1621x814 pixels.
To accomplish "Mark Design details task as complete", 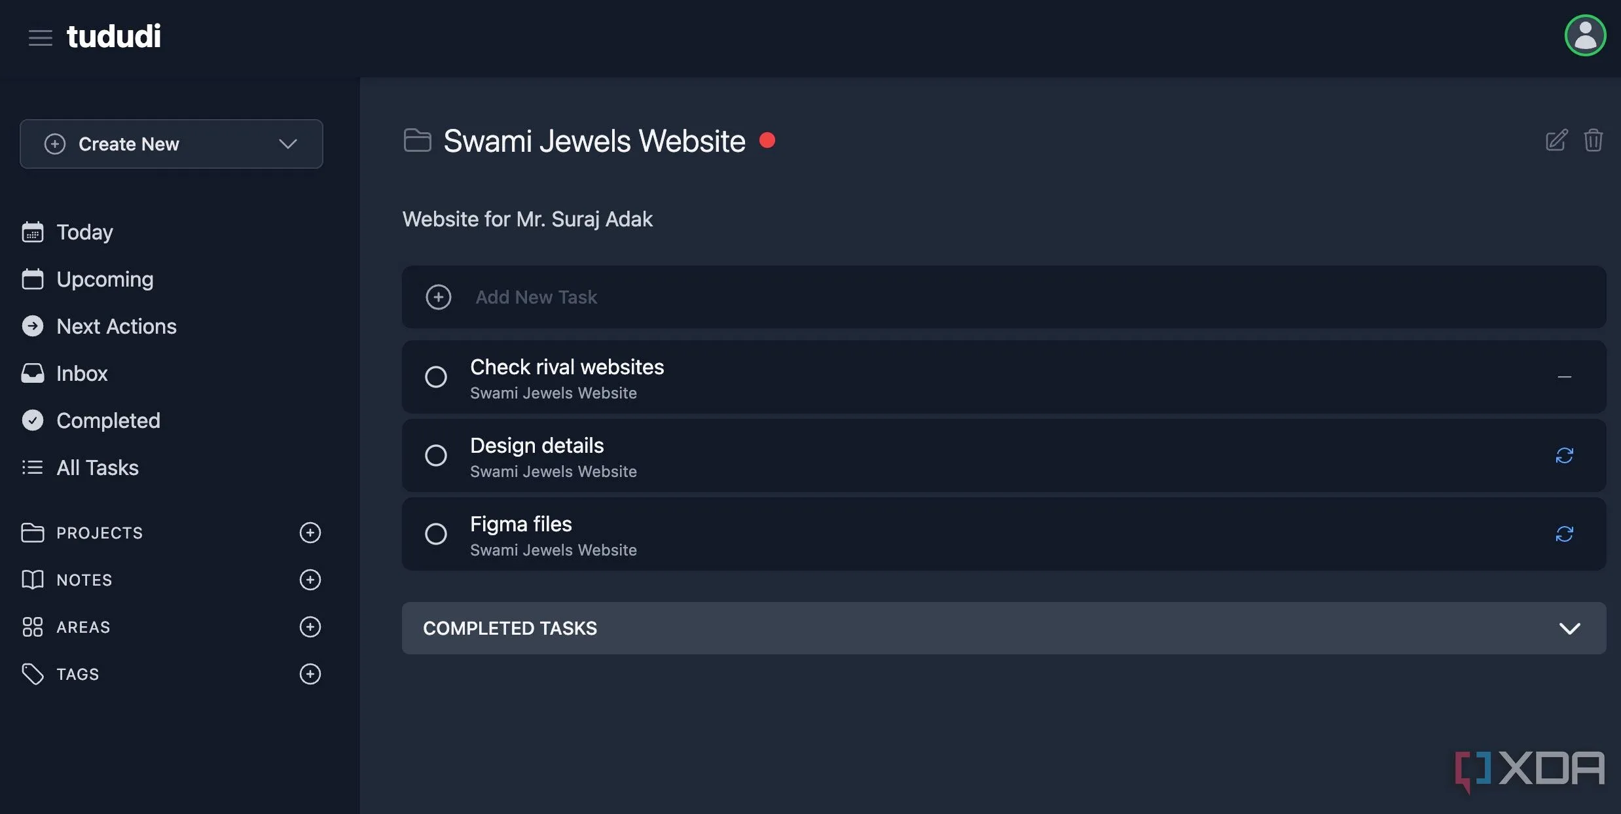I will 435,455.
